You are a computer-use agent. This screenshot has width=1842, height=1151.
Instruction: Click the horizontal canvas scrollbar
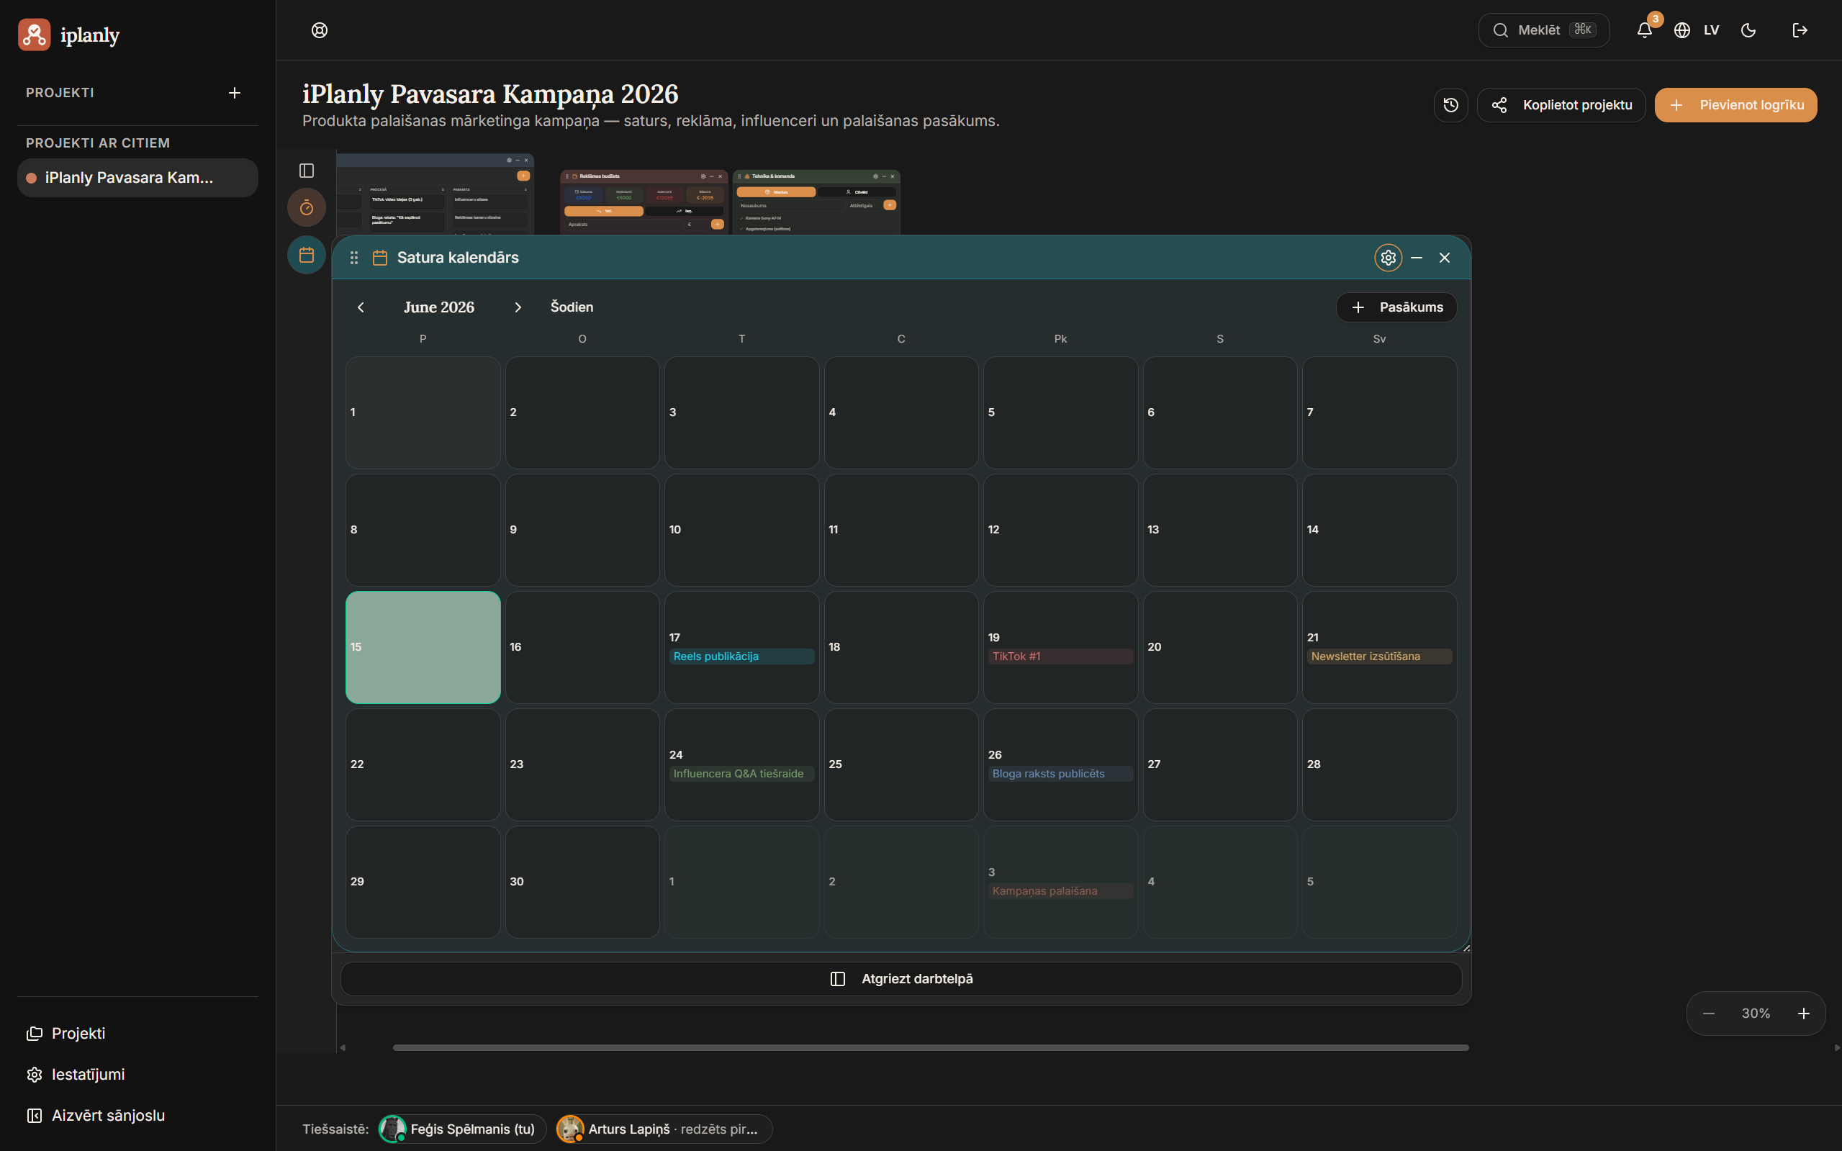(x=930, y=1047)
